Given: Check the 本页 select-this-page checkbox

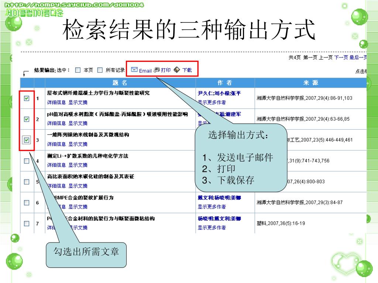Looking at the screenshot, I should click(78, 70).
